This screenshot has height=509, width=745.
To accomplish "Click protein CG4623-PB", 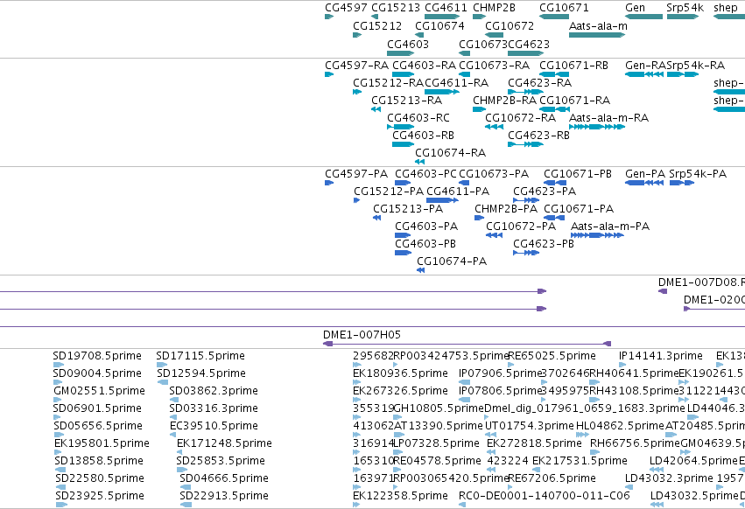I will click(x=544, y=244).
